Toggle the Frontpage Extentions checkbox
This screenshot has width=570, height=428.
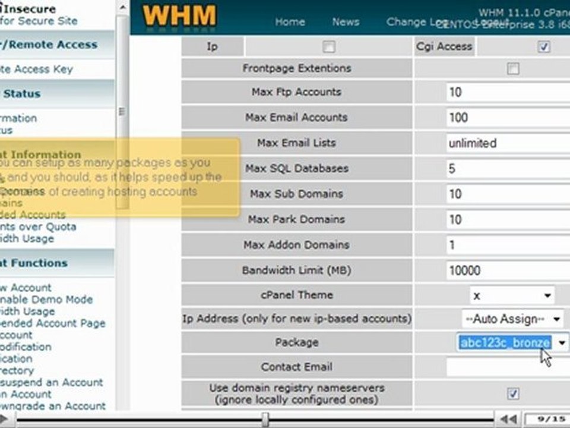coord(513,68)
